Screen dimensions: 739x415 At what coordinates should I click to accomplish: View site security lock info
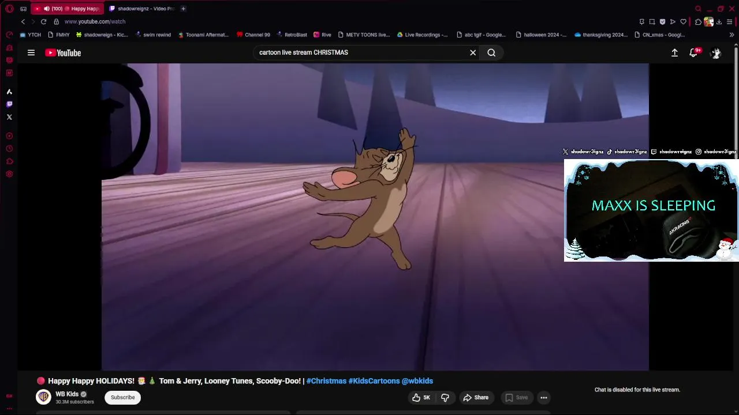(56, 21)
